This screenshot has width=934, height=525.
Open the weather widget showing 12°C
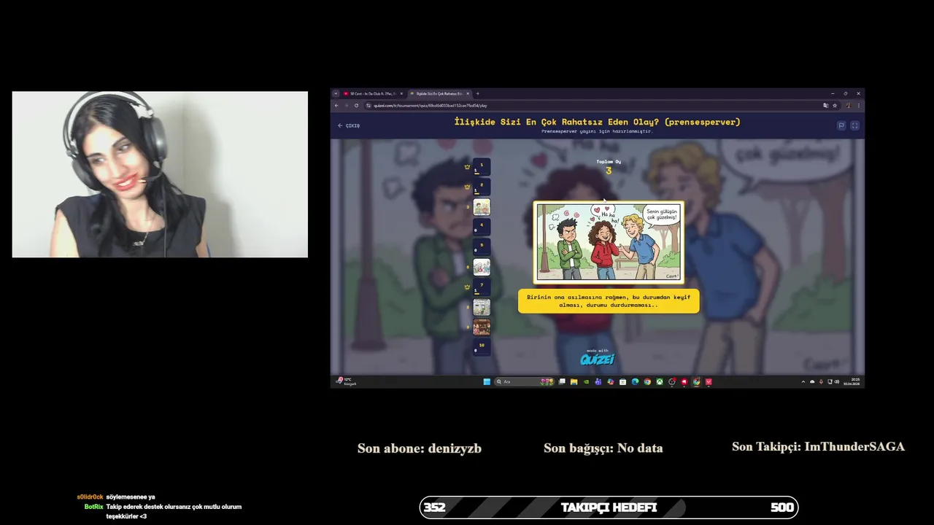pyautogui.click(x=346, y=381)
